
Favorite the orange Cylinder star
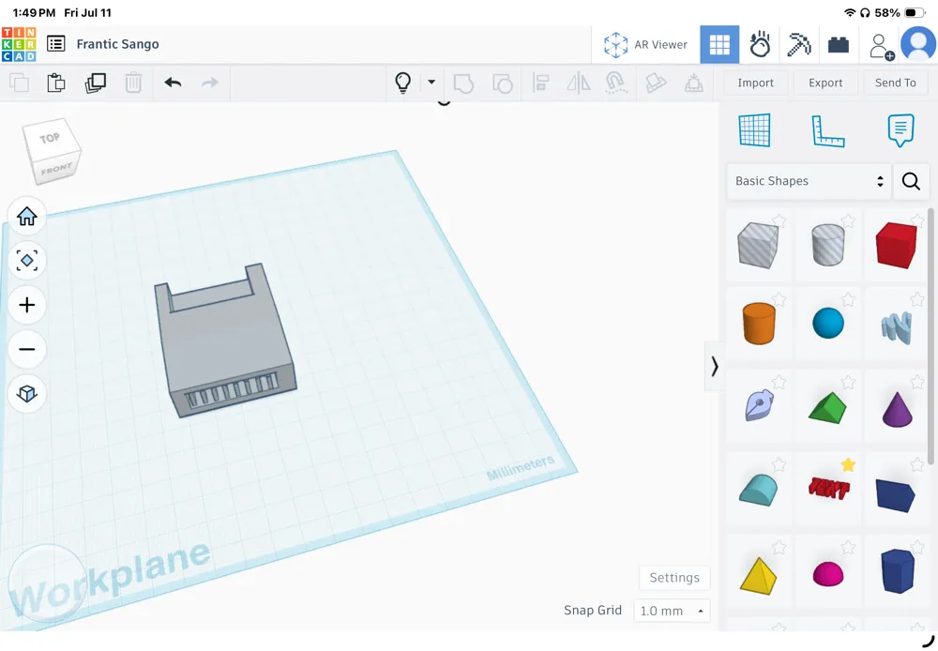[x=779, y=298]
